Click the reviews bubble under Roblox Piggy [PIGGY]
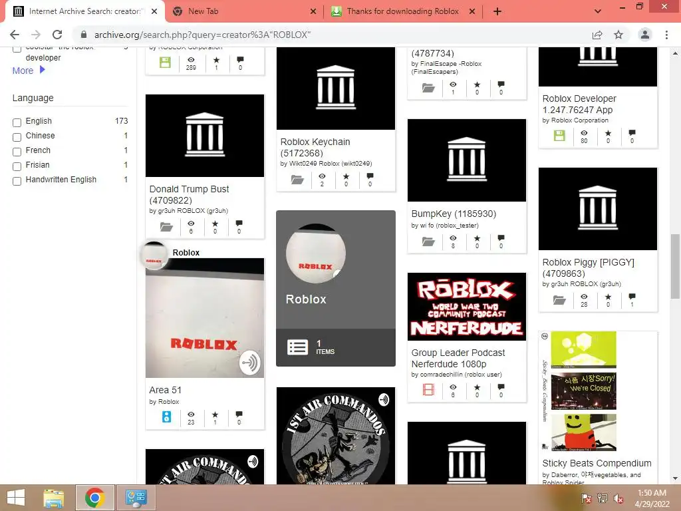 [632, 297]
